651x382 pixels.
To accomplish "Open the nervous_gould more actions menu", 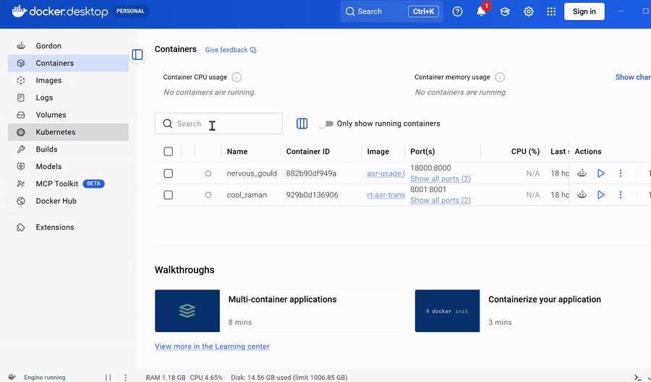I will [x=621, y=173].
